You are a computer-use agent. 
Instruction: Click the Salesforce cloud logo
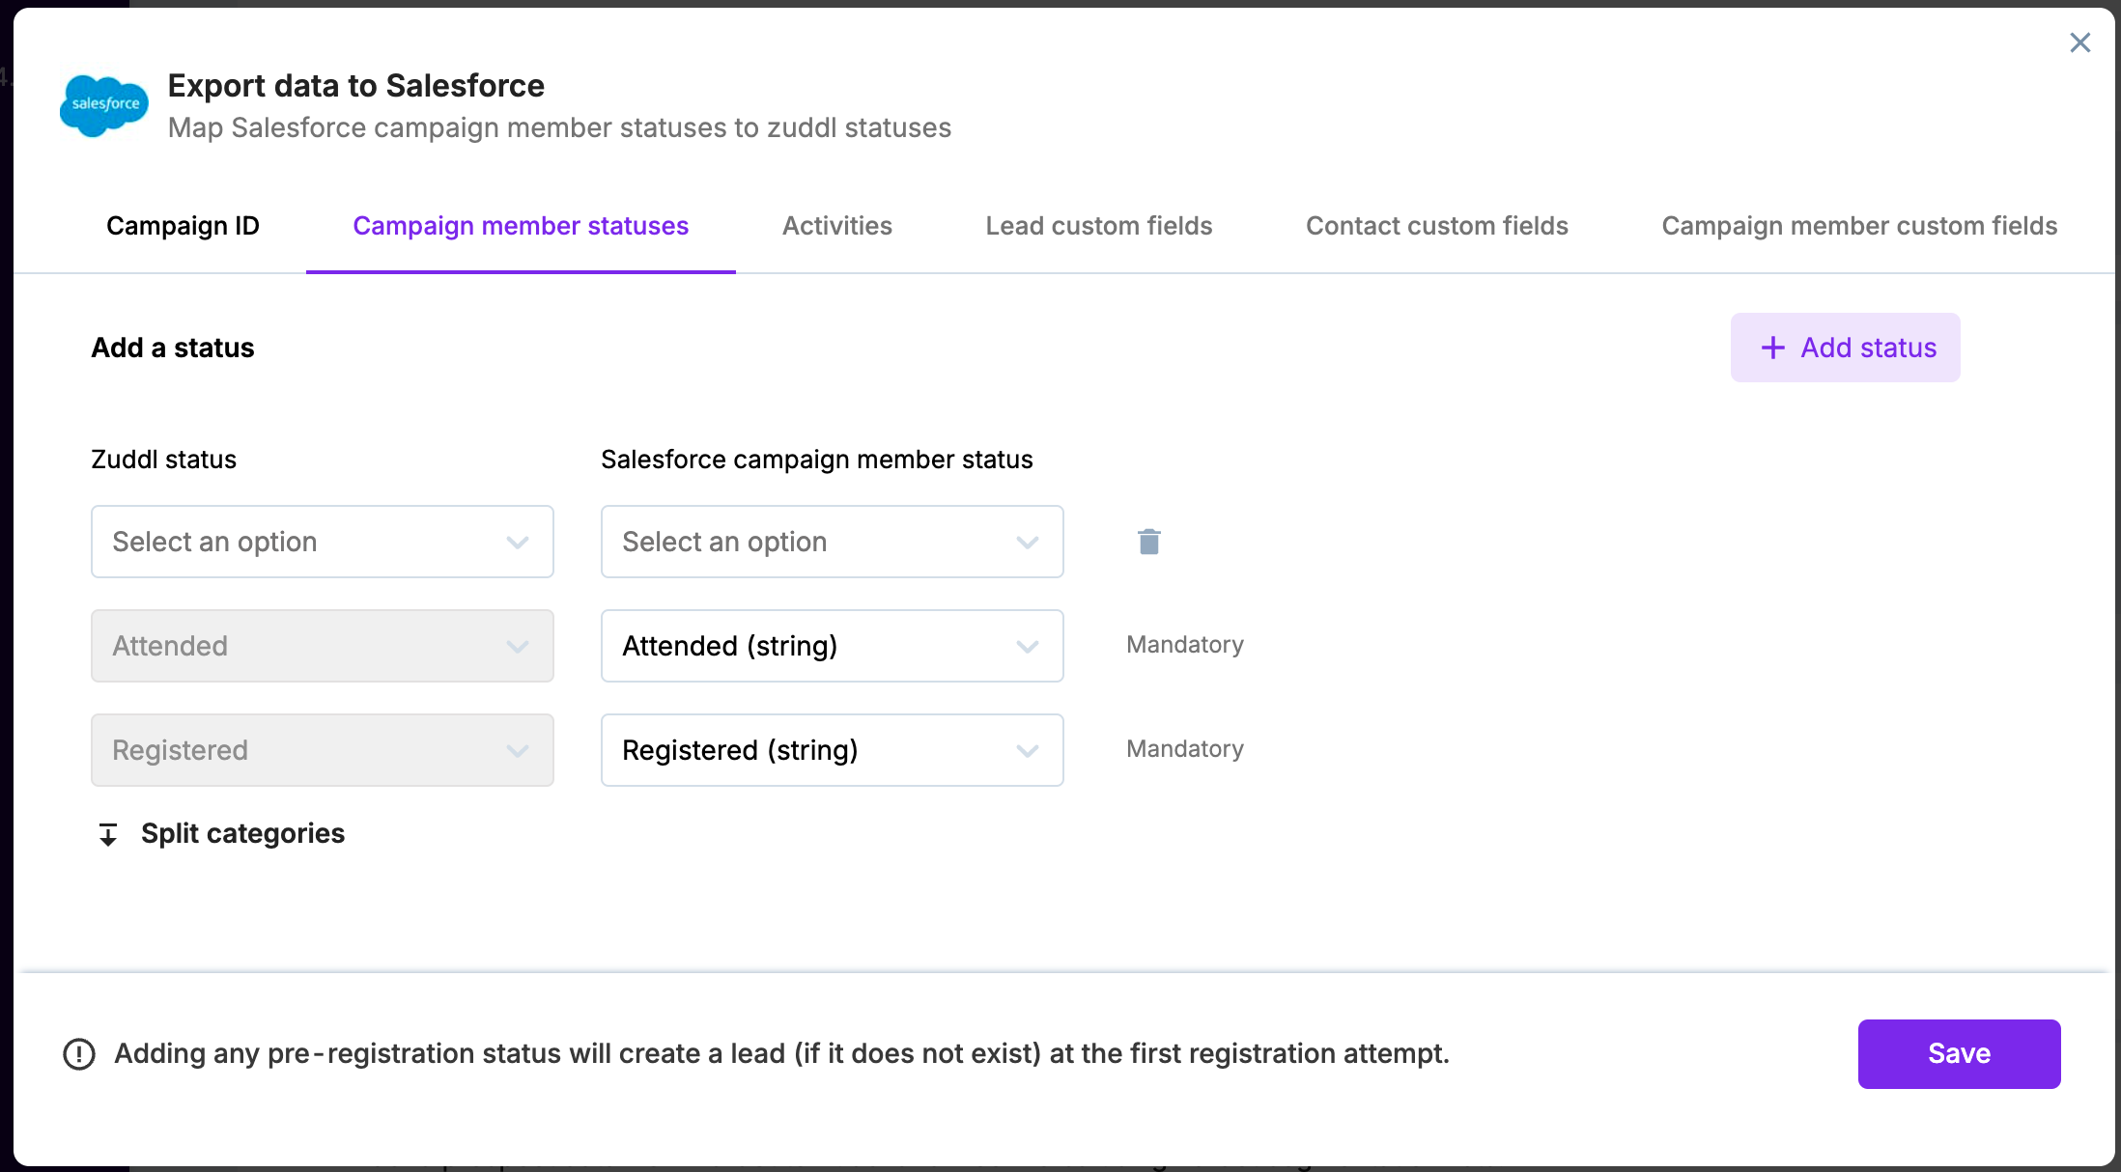(x=104, y=104)
